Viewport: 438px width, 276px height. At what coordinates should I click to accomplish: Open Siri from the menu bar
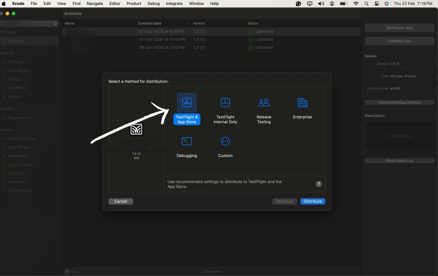pos(387,3)
